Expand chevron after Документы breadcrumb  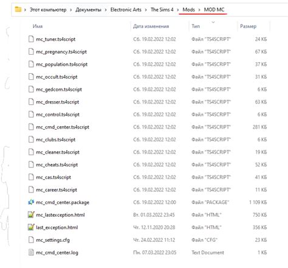pyautogui.click(x=106, y=10)
